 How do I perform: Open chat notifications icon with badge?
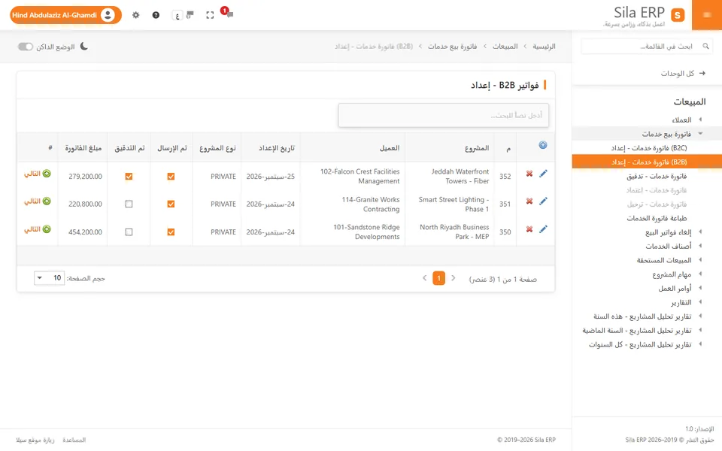point(227,13)
